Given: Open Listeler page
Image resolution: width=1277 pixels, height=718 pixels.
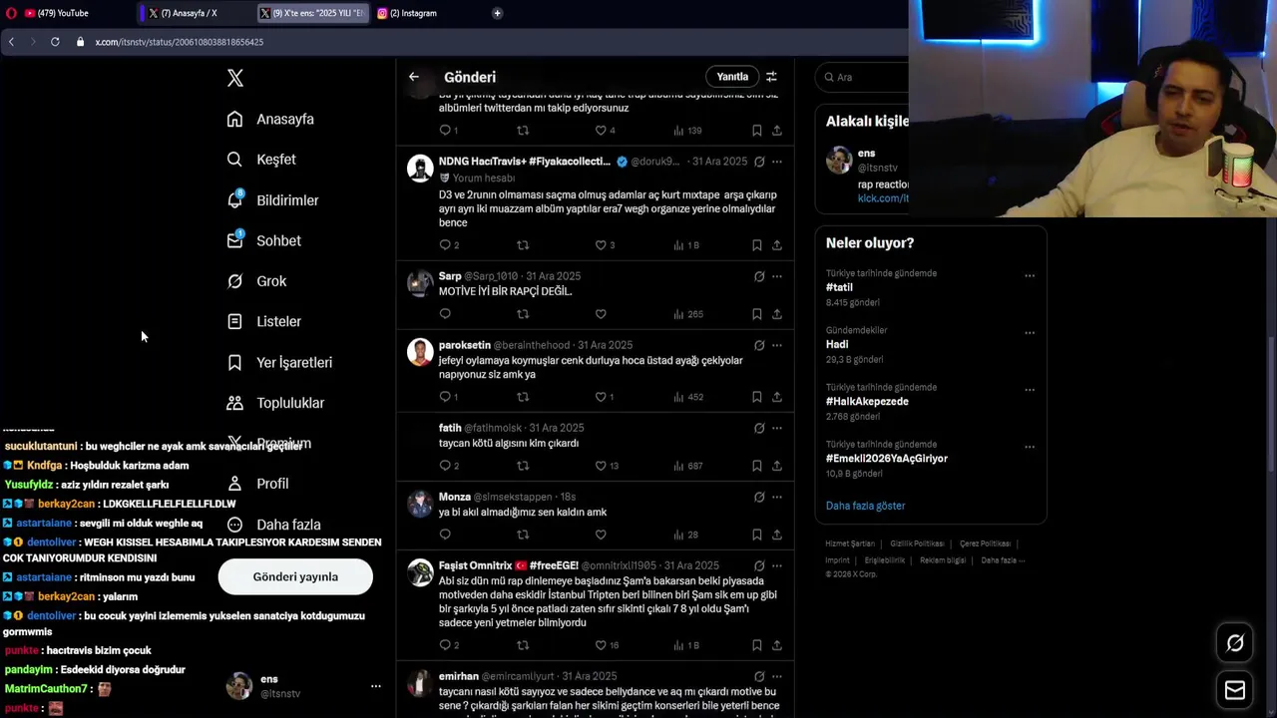Looking at the screenshot, I should (263, 321).
